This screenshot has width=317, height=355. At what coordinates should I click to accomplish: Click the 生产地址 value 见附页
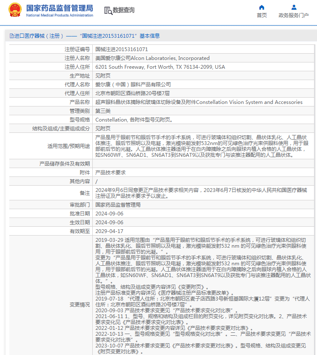coord(103,75)
